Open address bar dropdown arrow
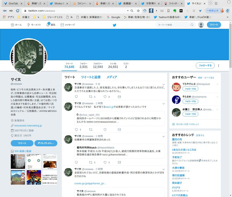Viewport: 232px width, 197px height. [x=128, y=11]
